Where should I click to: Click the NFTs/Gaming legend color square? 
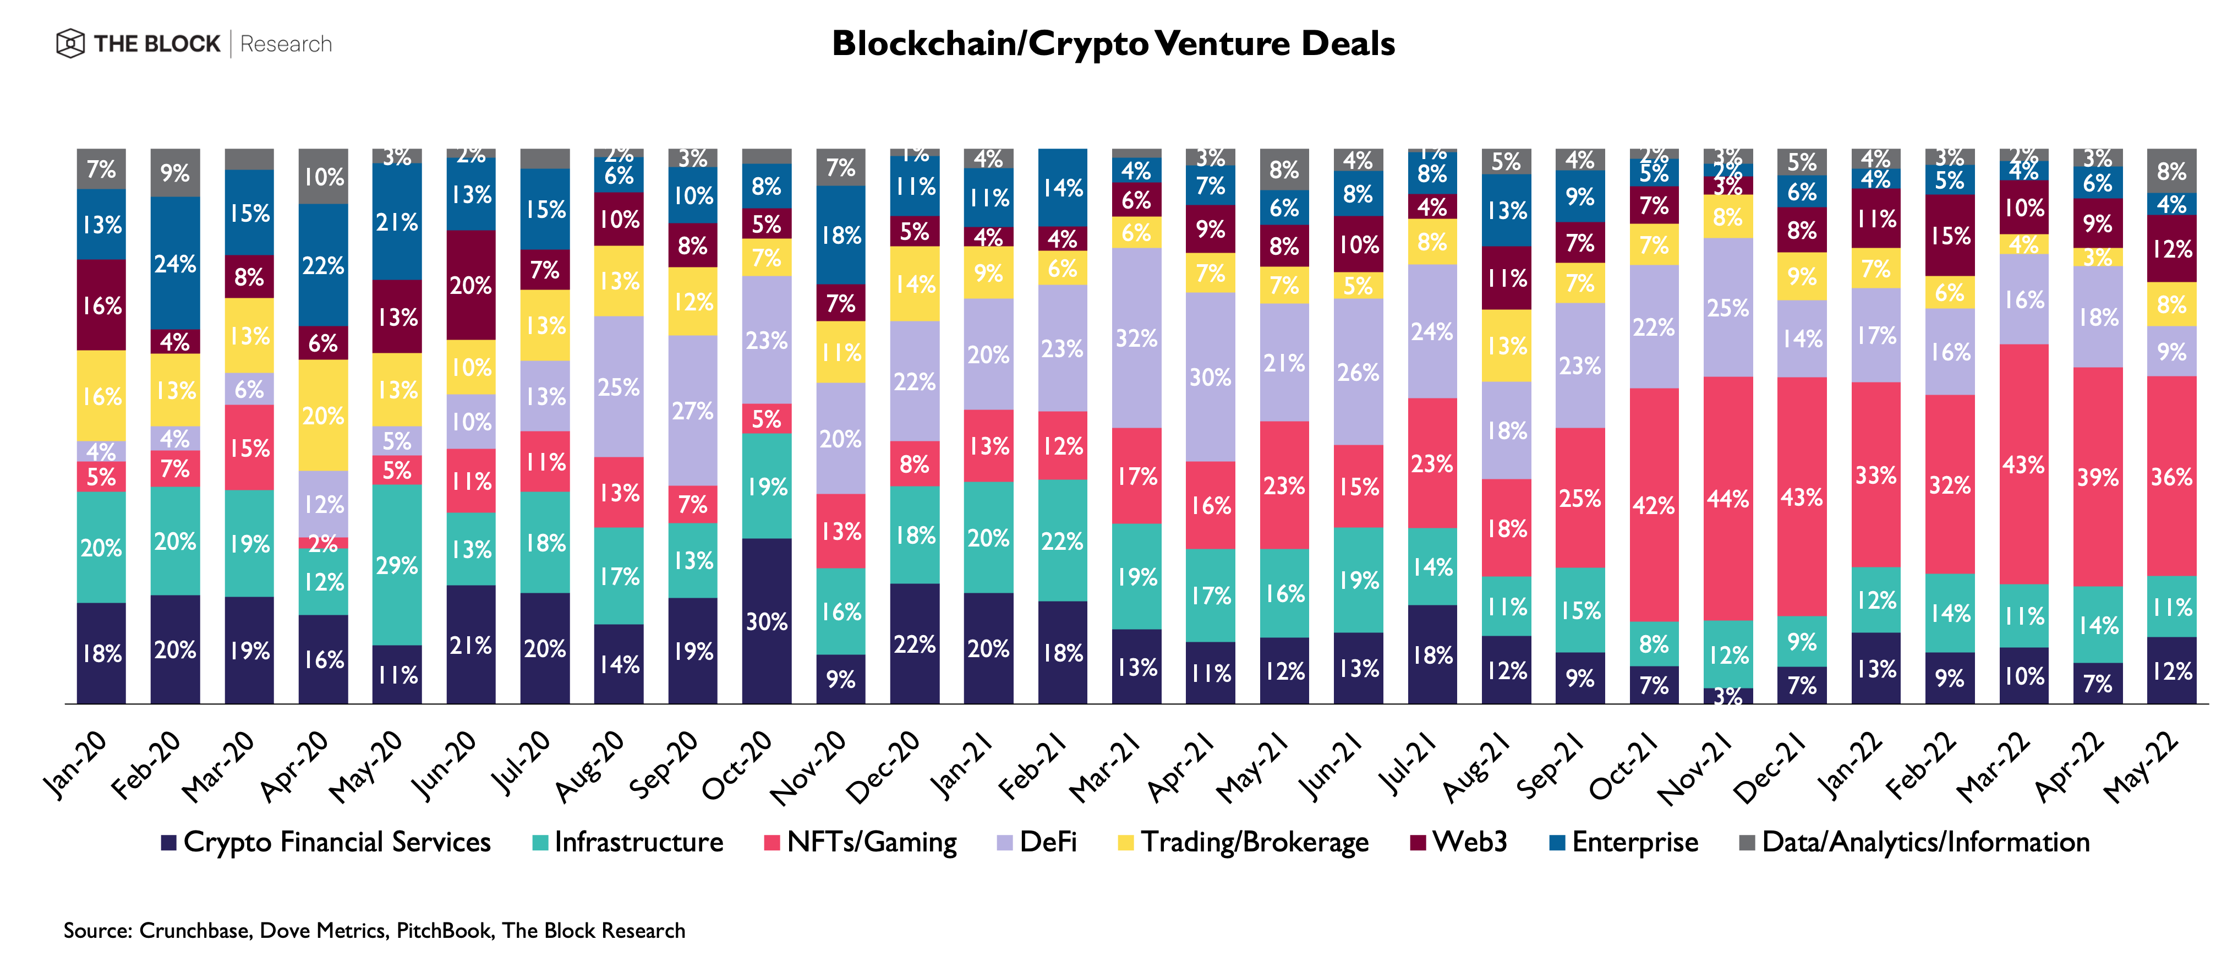772,843
